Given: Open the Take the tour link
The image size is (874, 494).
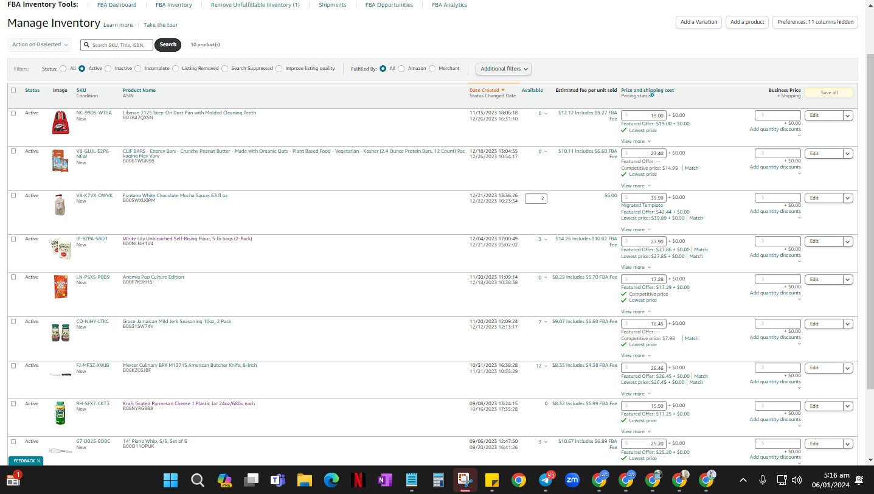Looking at the screenshot, I should point(161,25).
